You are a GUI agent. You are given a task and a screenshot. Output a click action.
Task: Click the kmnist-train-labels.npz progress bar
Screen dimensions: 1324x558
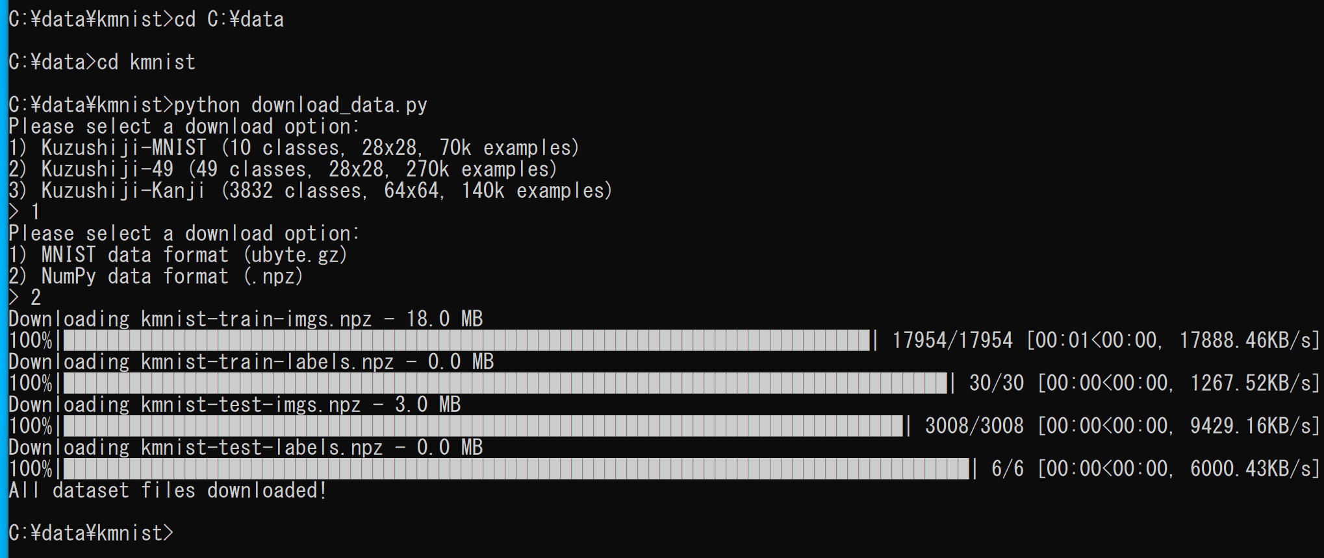coord(505,383)
